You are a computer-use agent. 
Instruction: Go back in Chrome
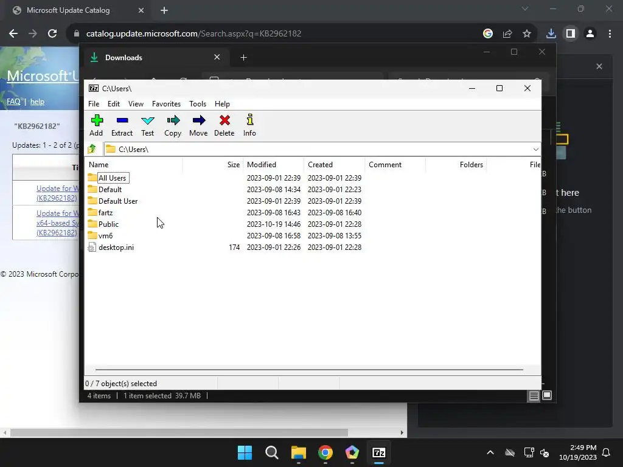(x=13, y=34)
